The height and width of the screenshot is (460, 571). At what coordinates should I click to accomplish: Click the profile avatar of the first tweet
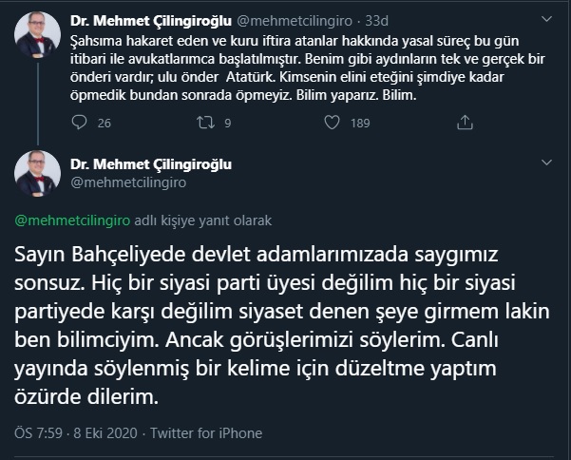(x=38, y=34)
